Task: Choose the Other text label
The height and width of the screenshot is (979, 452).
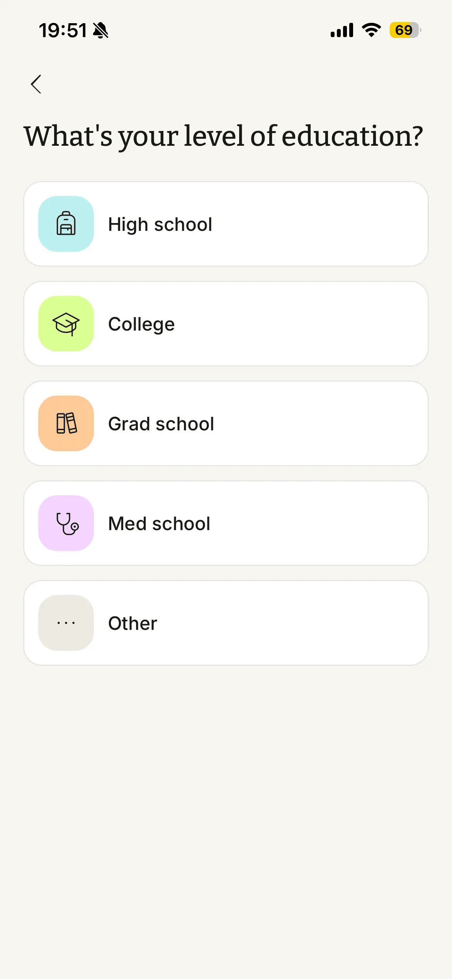Action: pyautogui.click(x=133, y=623)
